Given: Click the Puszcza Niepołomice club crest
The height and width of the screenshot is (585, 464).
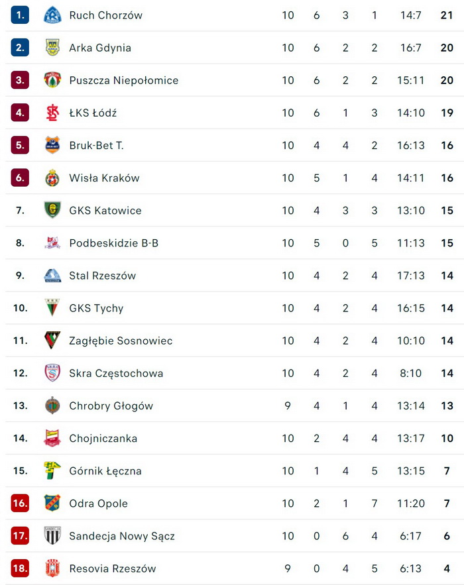Looking at the screenshot, I should coord(52,80).
